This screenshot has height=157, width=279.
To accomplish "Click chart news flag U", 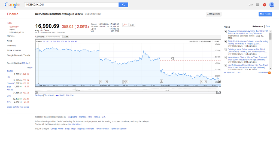I will 125,81.
